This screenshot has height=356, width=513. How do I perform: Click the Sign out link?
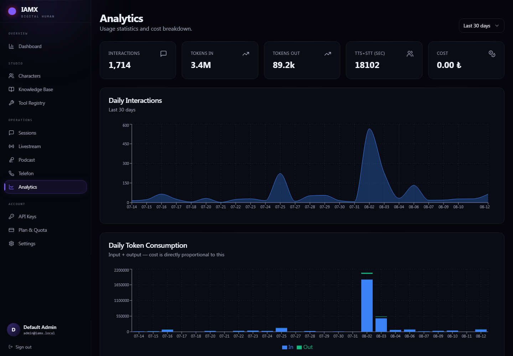point(20,347)
